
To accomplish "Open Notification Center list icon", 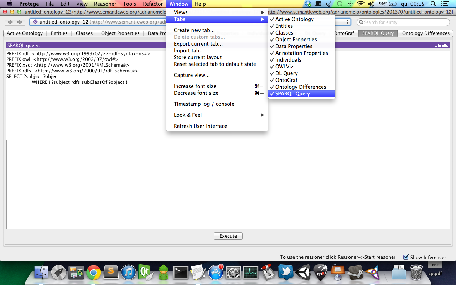I will coord(445,4).
